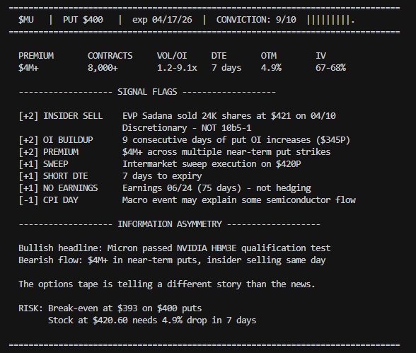Click the VOL/OI value 1.2-9.1x
This screenshot has height=353, width=416.
click(177, 68)
